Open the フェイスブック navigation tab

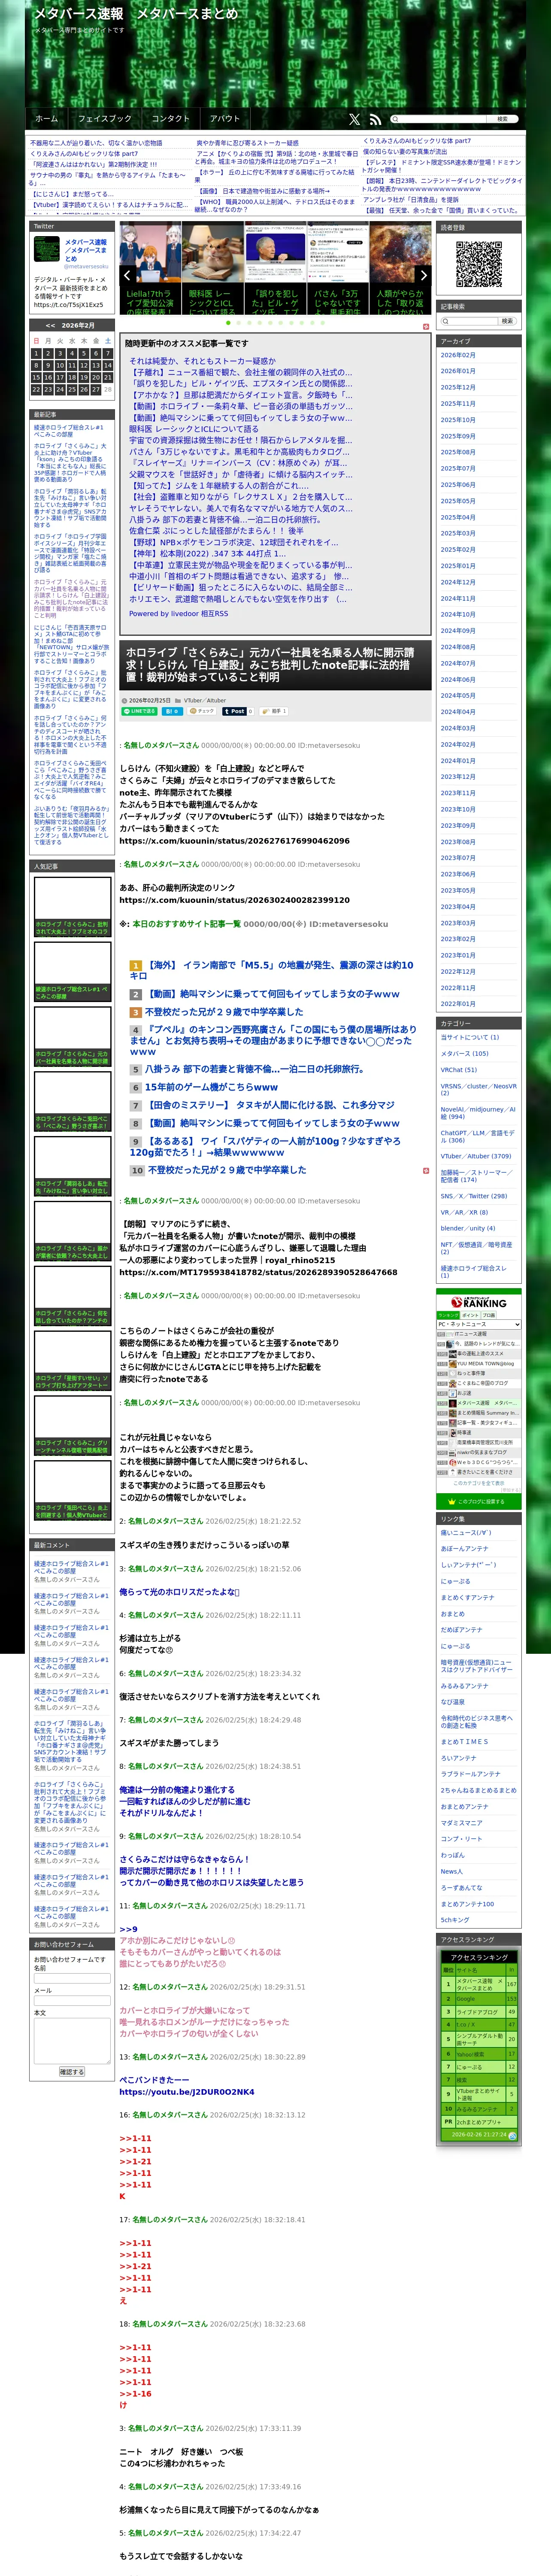pos(105,119)
